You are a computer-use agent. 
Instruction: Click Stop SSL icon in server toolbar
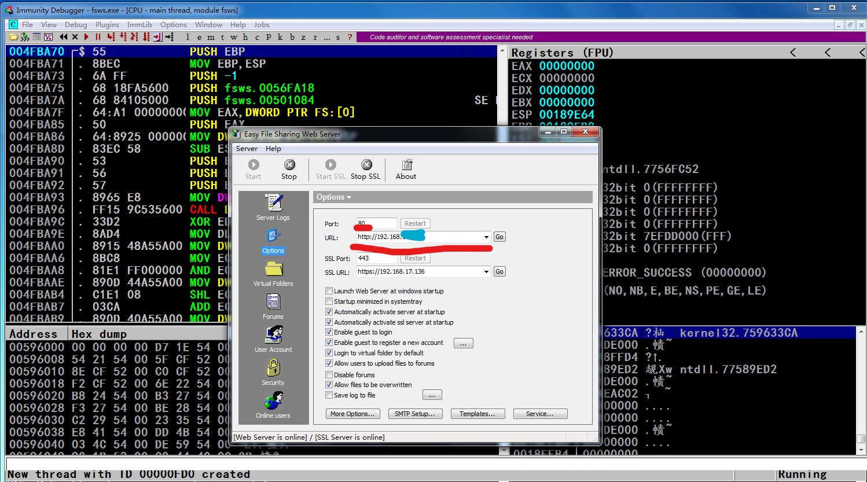[366, 170]
